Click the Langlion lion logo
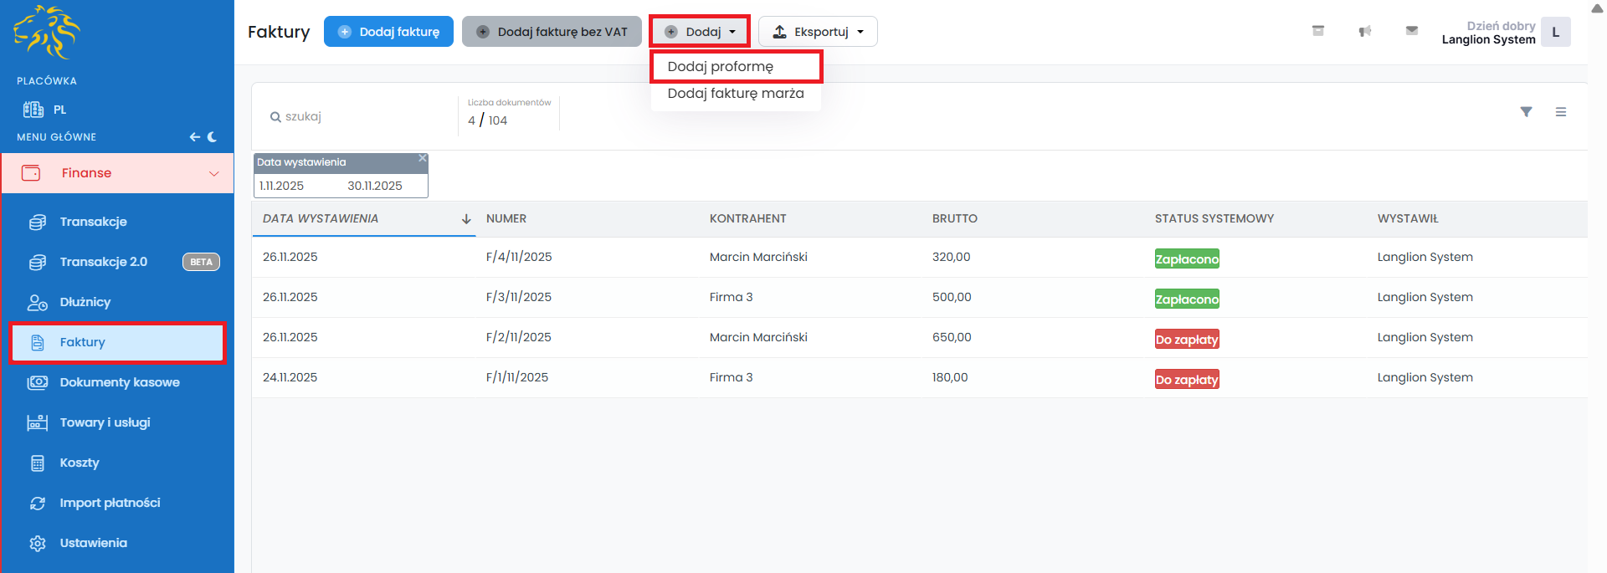 tap(47, 33)
